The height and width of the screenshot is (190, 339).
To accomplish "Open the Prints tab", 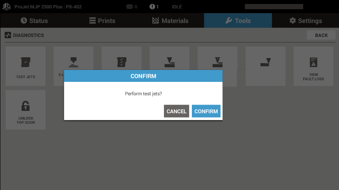I will [x=102, y=21].
